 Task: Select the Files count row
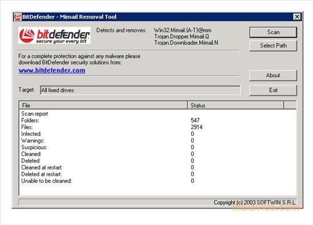point(158,127)
